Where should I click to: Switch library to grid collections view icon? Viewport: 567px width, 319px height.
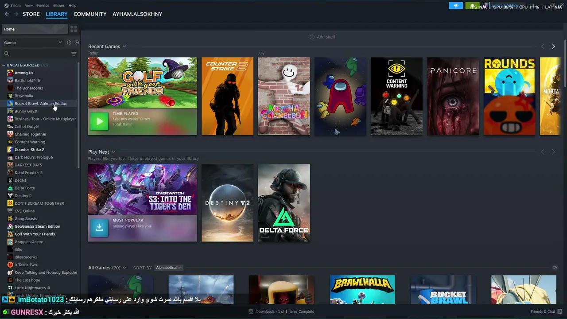pyautogui.click(x=74, y=29)
